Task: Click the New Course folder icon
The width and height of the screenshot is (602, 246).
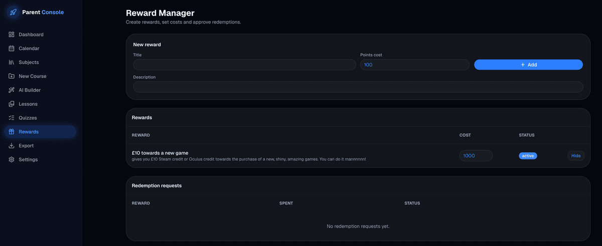Action: coord(12,76)
